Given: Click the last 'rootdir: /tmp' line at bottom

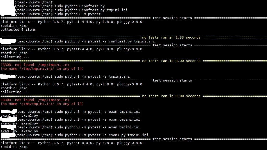Looking at the screenshot, I should [x=14, y=147].
